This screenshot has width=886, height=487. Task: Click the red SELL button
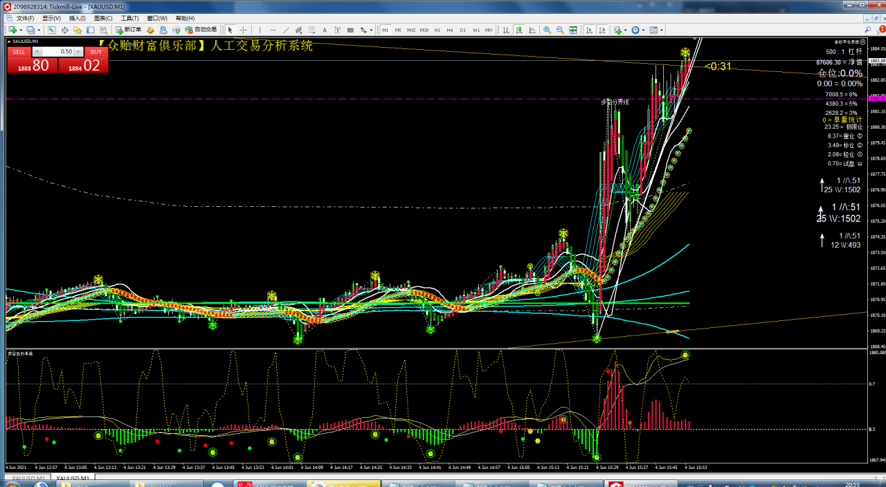click(x=19, y=52)
